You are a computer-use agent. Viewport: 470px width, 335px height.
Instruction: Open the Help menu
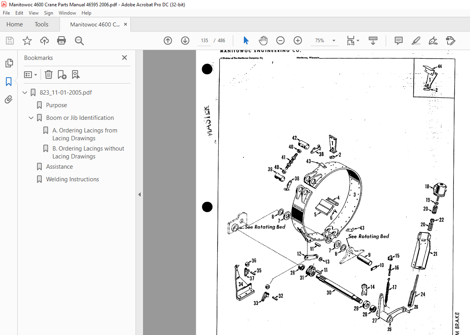[x=86, y=13]
